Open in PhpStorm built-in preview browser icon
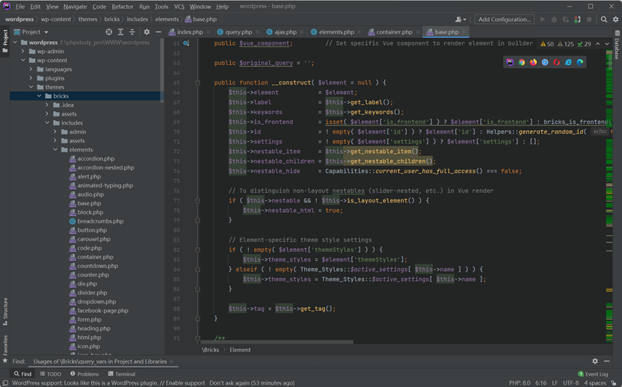622x387 pixels. [x=510, y=62]
